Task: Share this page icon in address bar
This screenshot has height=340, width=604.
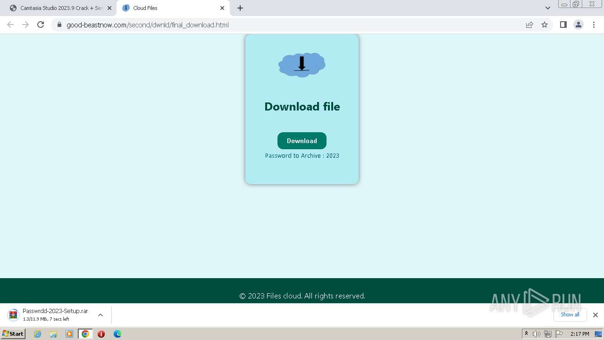Action: click(x=529, y=25)
